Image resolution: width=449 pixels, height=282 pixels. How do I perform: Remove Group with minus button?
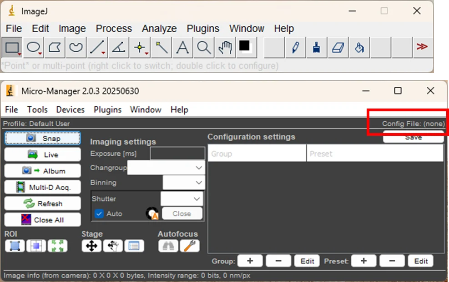(x=278, y=261)
